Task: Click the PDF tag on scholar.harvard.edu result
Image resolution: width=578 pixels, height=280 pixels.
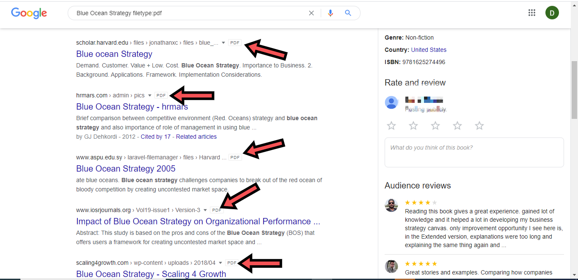Action: 235,43
